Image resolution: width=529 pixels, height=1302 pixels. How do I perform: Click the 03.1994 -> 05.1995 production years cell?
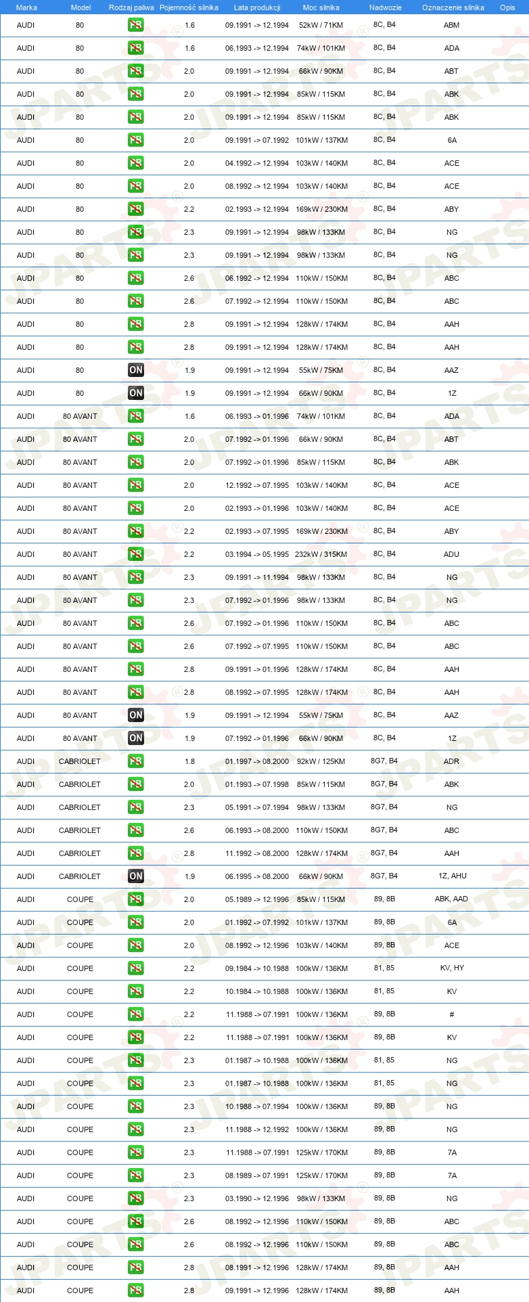pos(257,554)
